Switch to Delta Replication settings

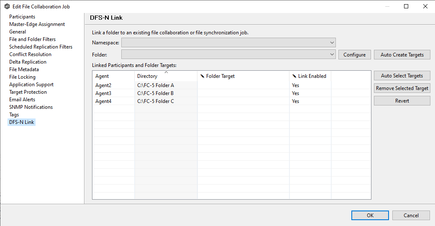coord(28,62)
